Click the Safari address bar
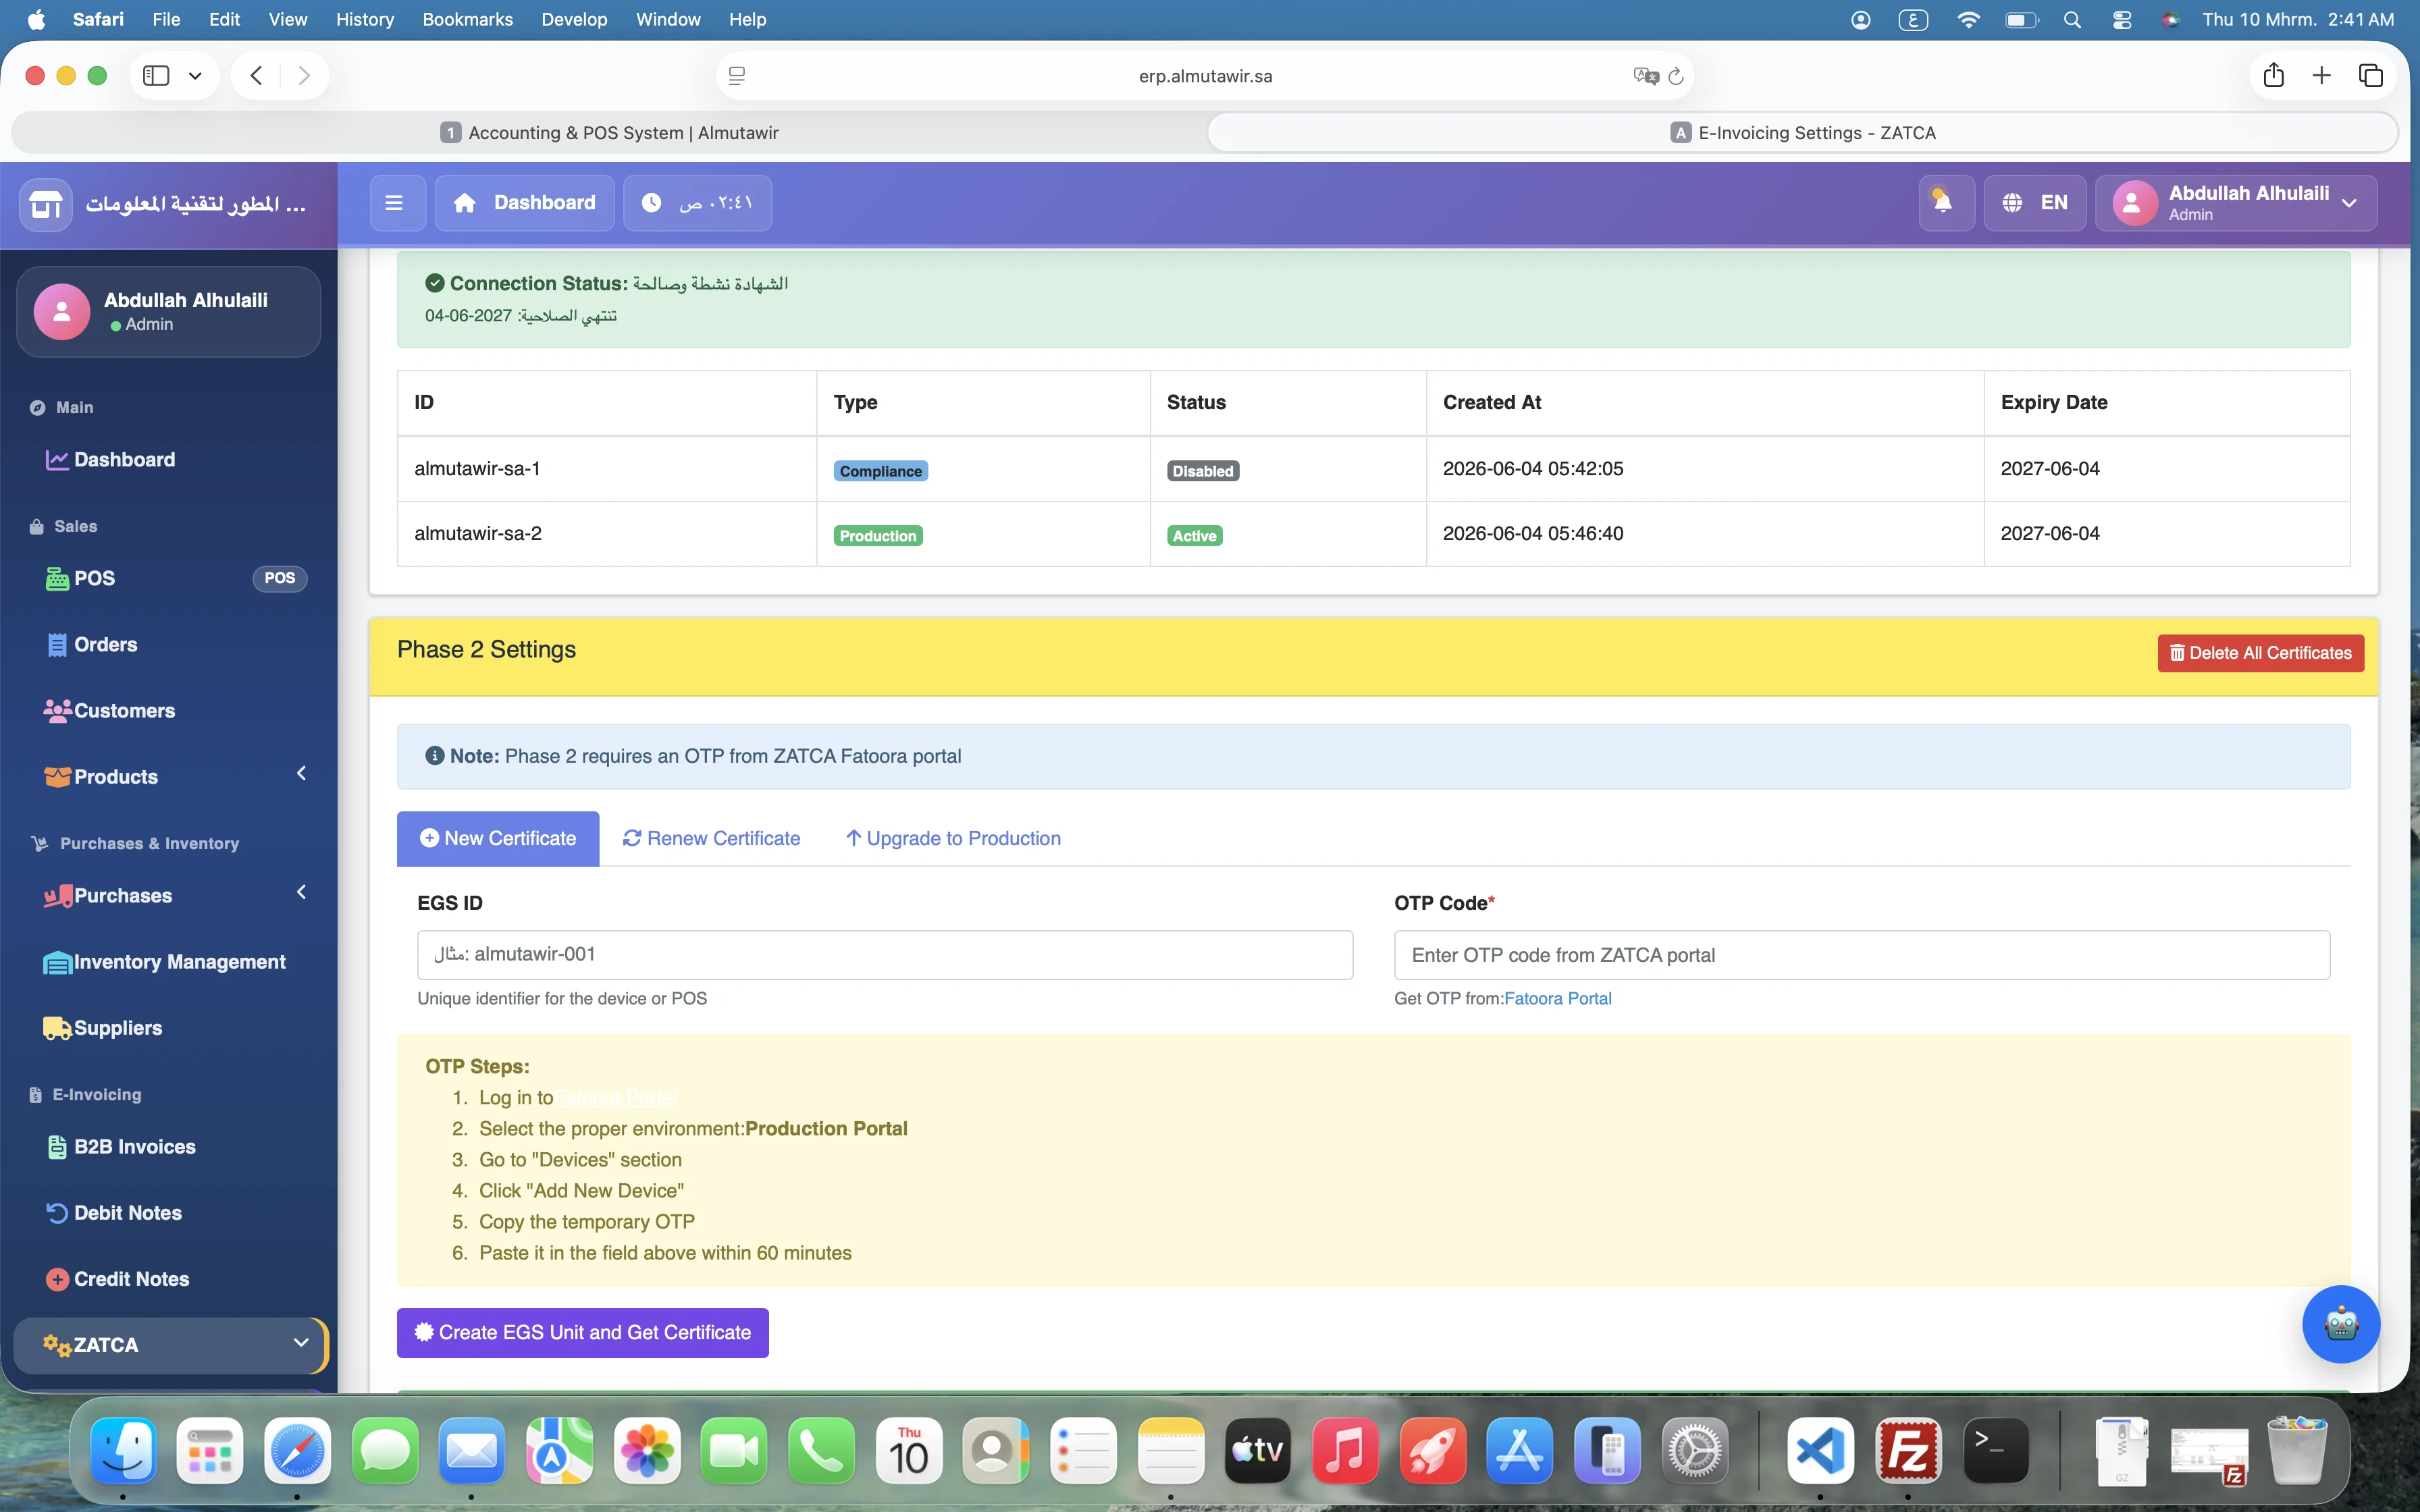The height and width of the screenshot is (1512, 2420). 1205,76
